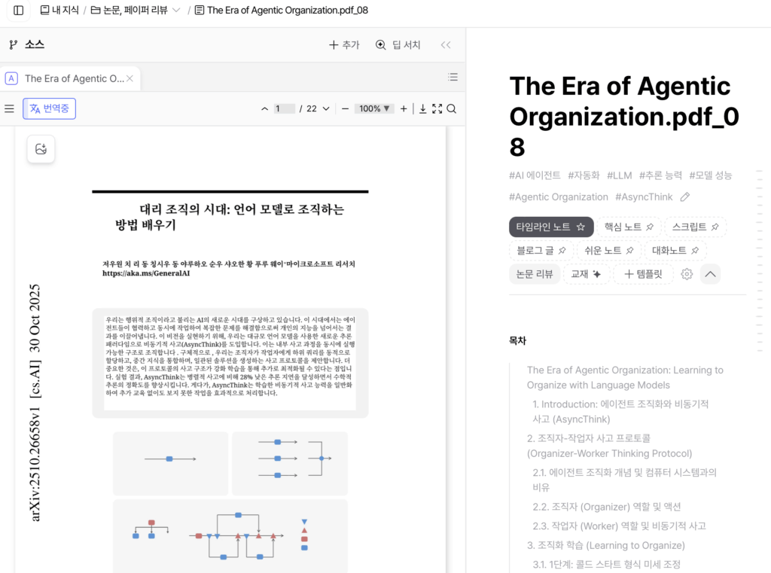771x573 pixels.
Task: Toggle star on 타임라인 노트
Action: (581, 227)
